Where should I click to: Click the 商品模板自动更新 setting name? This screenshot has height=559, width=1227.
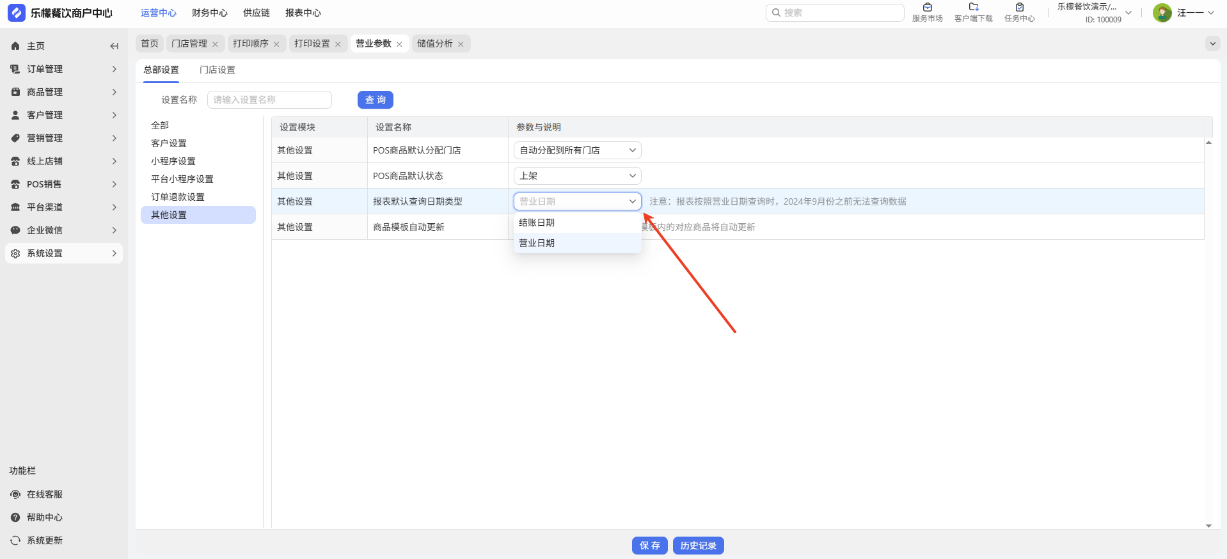pos(409,227)
